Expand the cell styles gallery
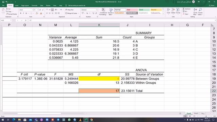 163,14
